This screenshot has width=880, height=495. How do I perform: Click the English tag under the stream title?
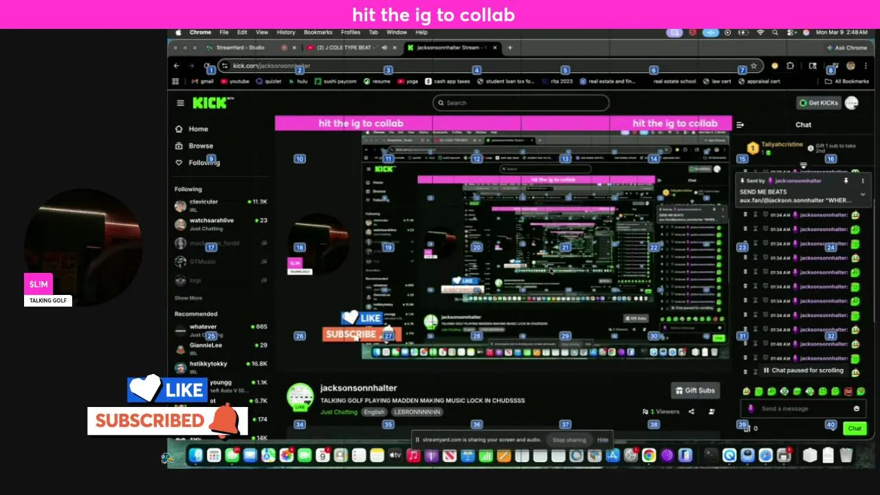(x=374, y=412)
